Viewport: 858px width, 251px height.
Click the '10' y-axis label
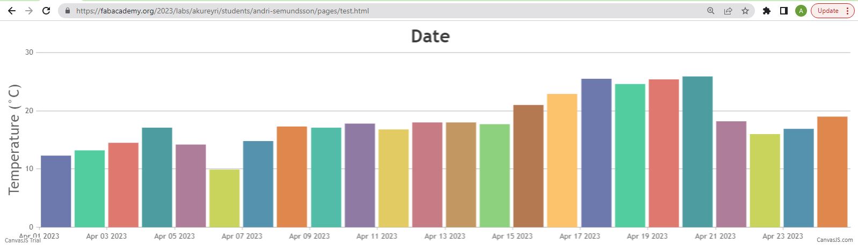(x=29, y=168)
